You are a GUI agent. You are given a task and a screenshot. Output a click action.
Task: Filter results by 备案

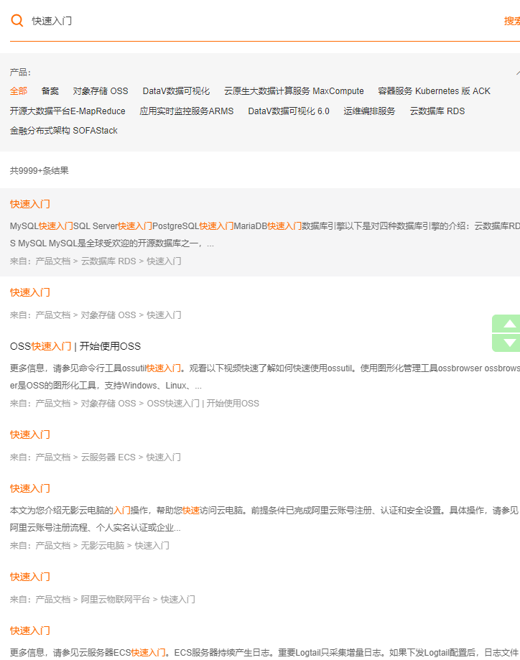tap(50, 91)
